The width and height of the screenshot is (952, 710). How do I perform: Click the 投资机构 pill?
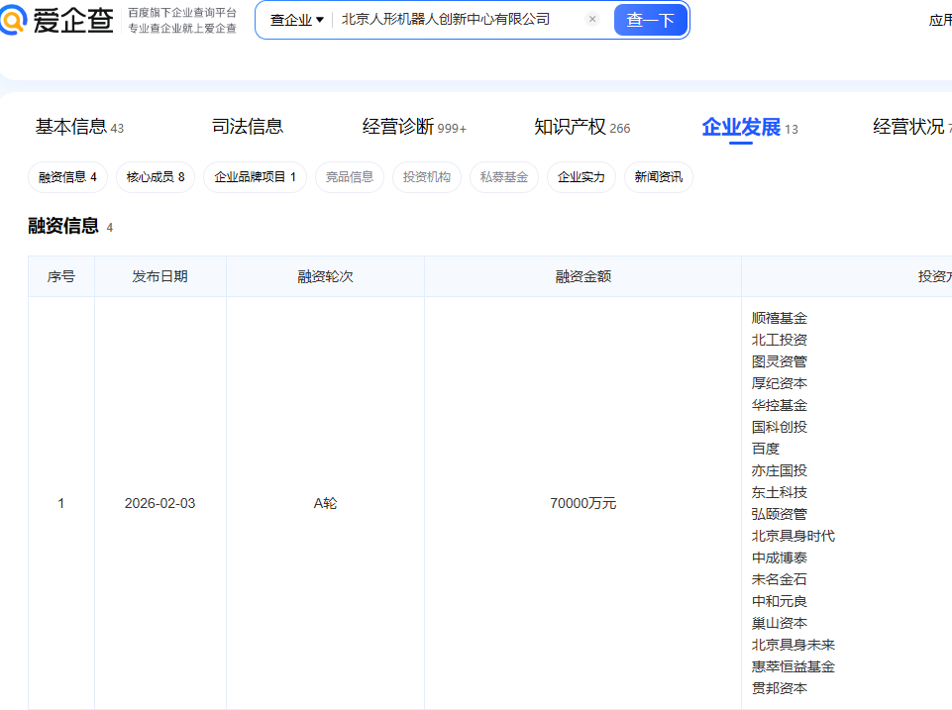click(427, 177)
